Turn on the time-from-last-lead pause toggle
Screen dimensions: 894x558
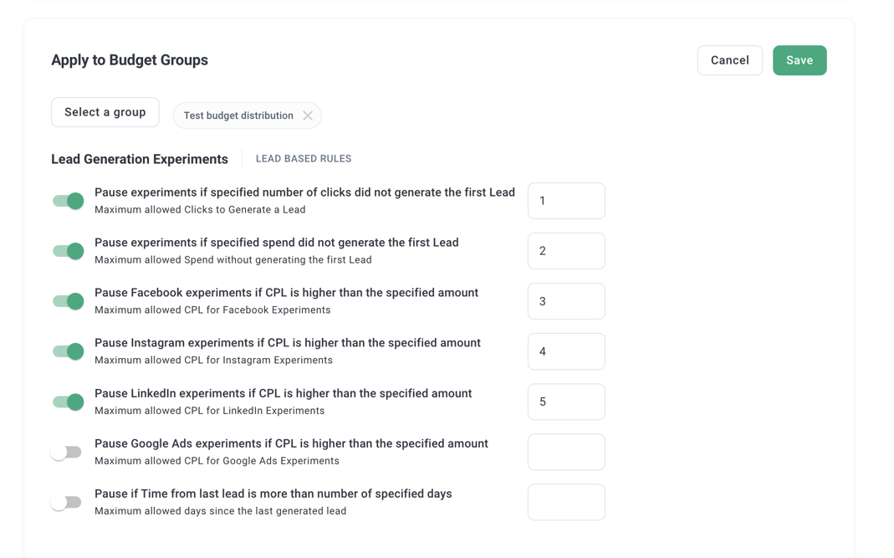point(66,502)
